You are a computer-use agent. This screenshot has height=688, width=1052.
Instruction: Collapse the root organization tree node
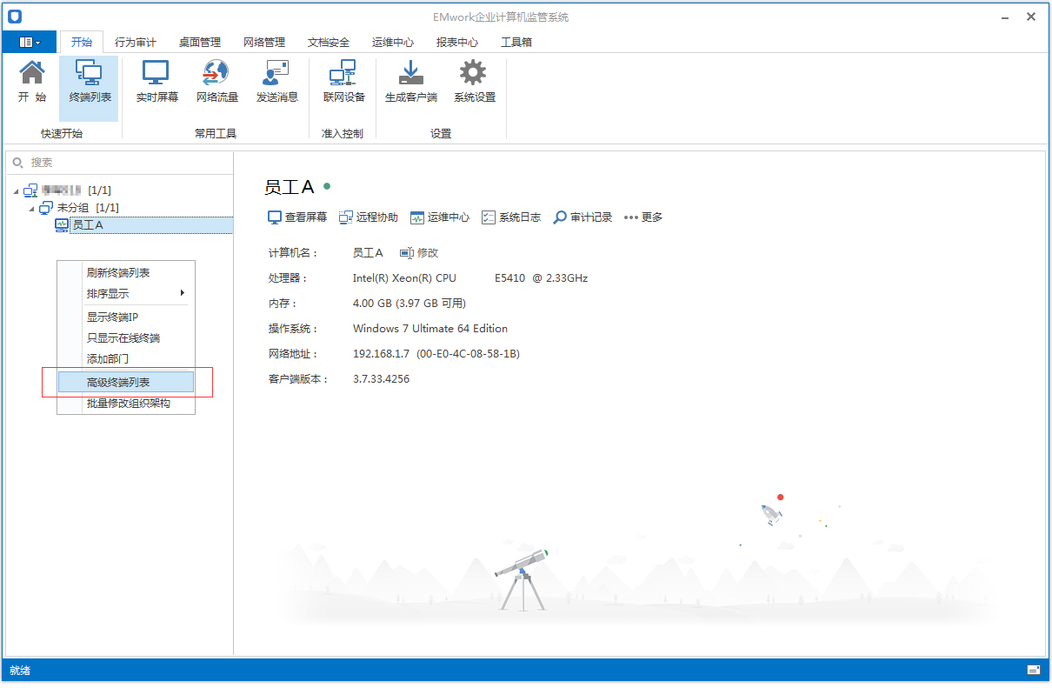tap(16, 190)
